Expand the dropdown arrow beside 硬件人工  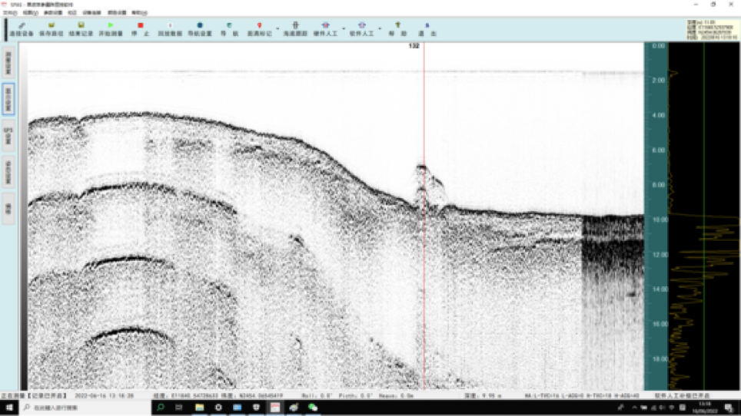tap(343, 30)
